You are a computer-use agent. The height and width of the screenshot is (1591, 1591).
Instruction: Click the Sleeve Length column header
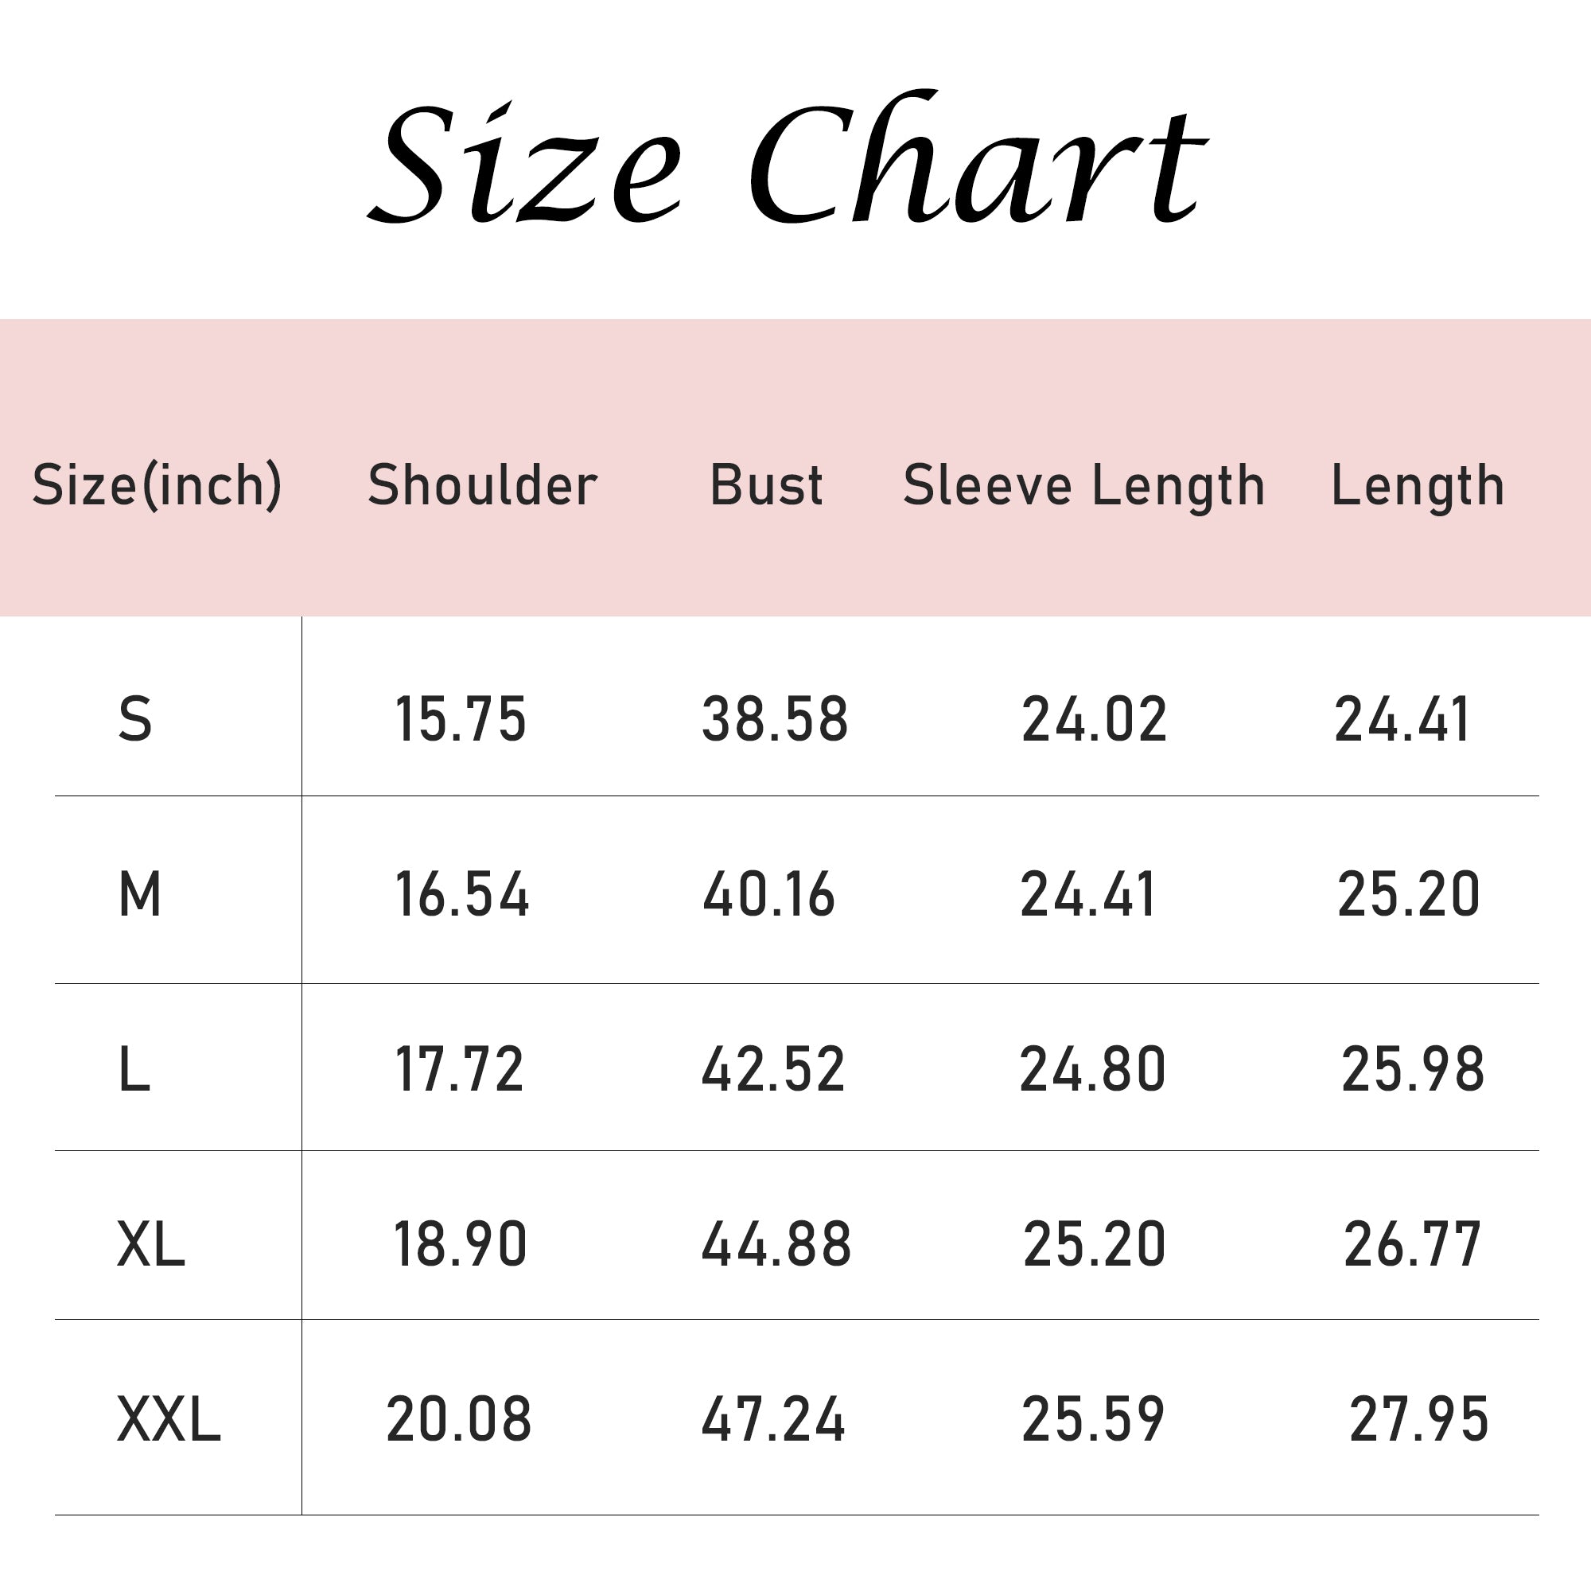click(x=1083, y=485)
